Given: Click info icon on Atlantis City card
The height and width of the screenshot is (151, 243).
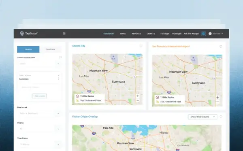Looking at the screenshot, I should (141, 46).
